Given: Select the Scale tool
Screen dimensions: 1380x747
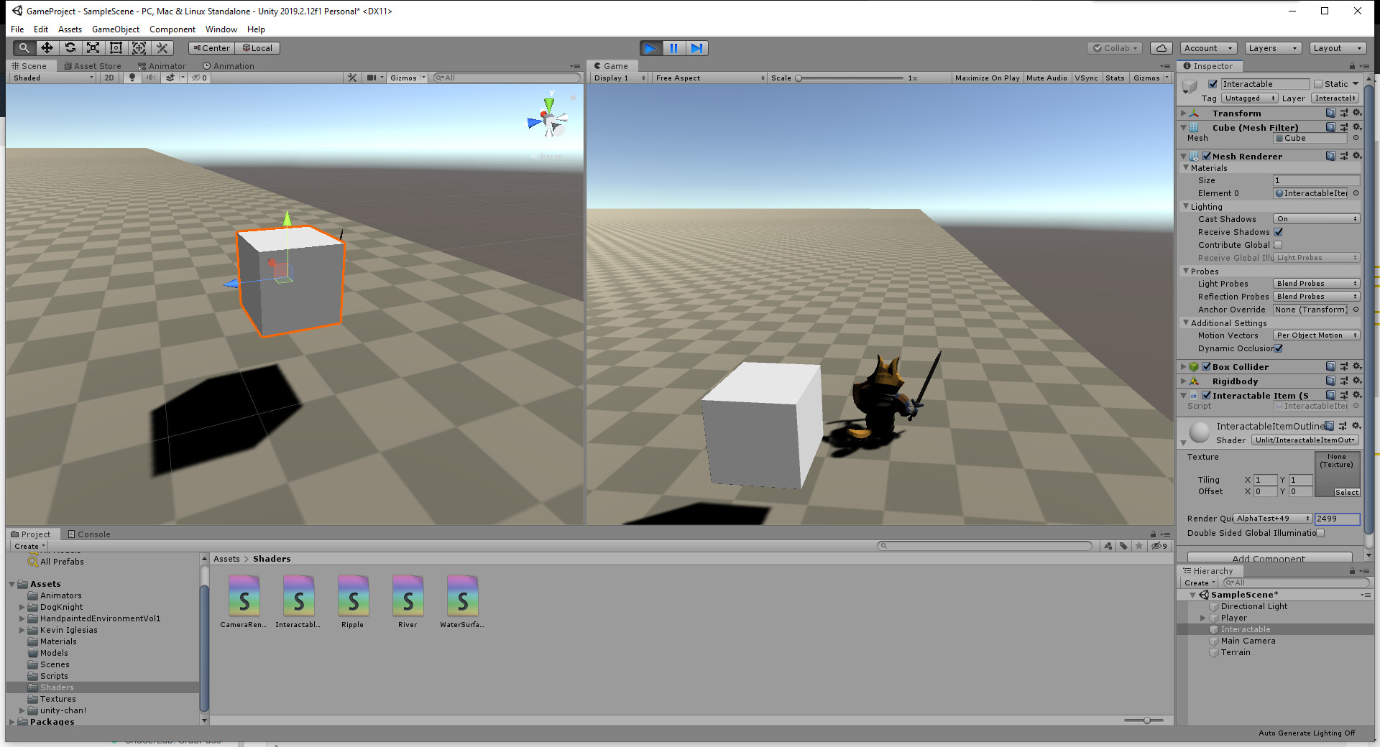Looking at the screenshot, I should 93,47.
